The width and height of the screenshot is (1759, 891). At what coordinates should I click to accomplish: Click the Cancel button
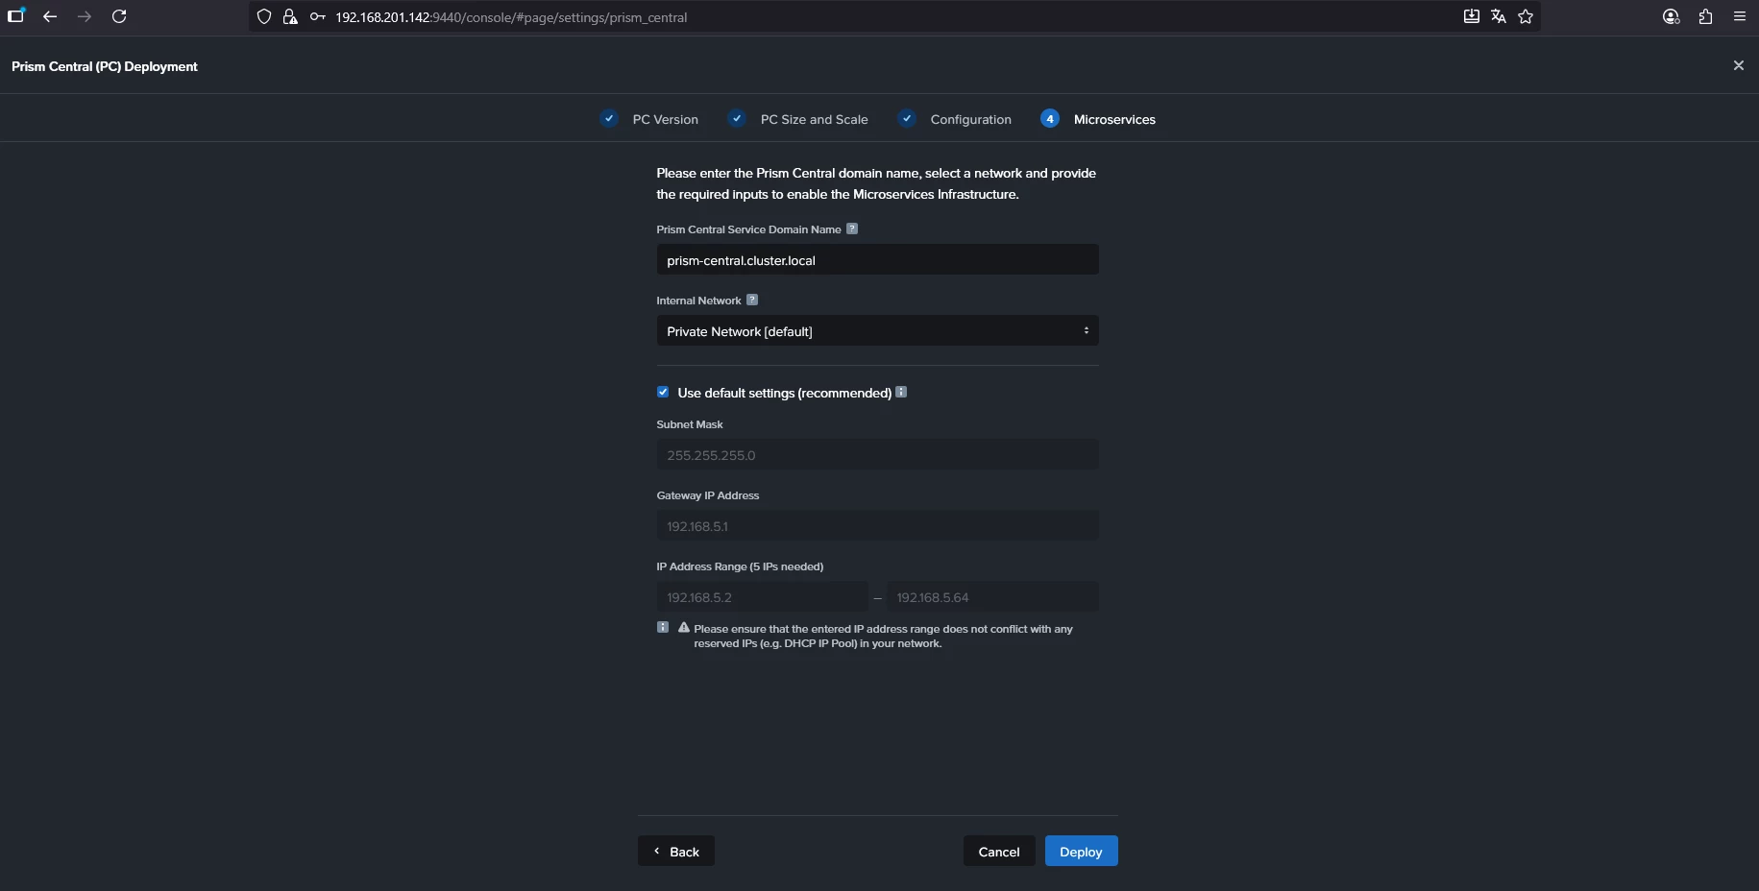pyautogui.click(x=999, y=851)
